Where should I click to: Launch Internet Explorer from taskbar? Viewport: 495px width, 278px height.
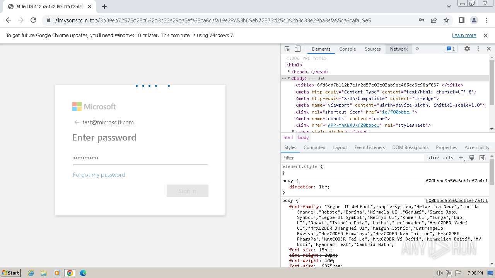click(x=31, y=273)
